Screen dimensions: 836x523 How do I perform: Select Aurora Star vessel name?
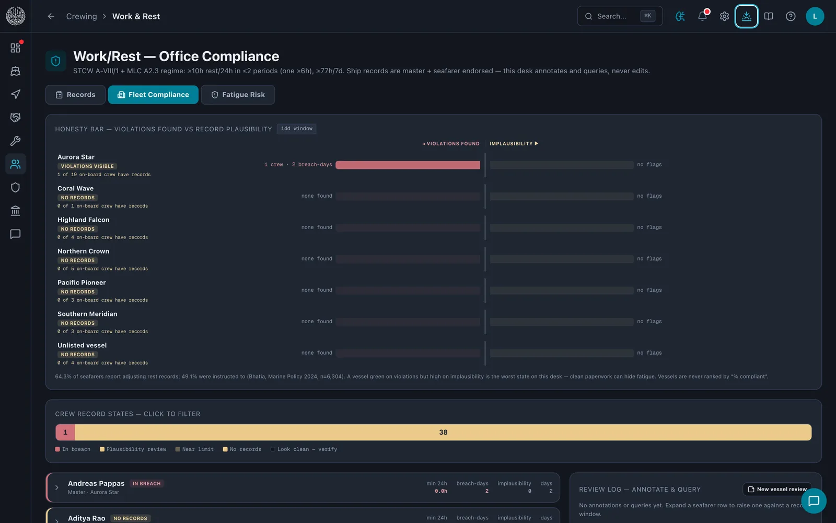[76, 157]
